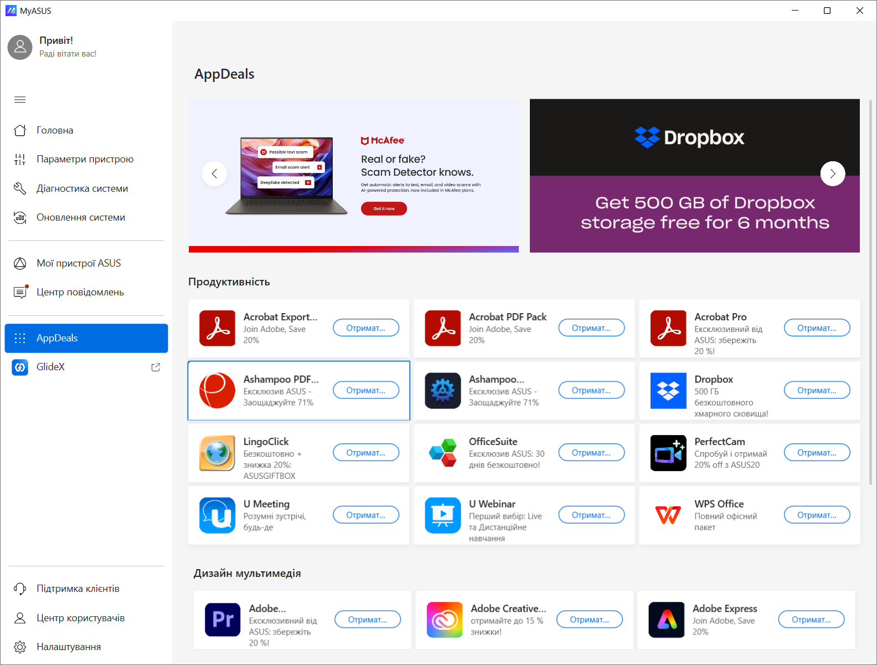The height and width of the screenshot is (665, 877).
Task: Click the WPS Office logo icon
Action: point(668,515)
